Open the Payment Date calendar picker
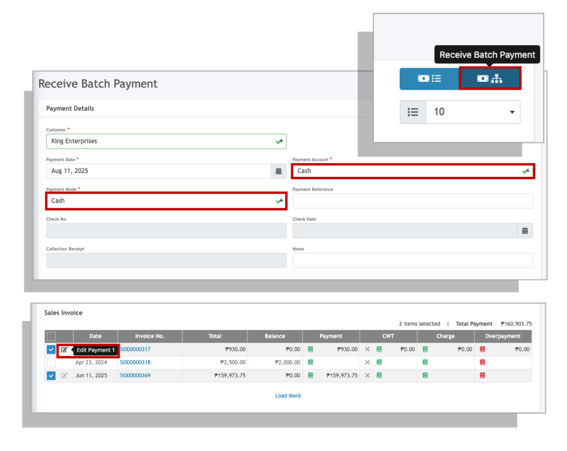The height and width of the screenshot is (451, 567). (x=279, y=171)
